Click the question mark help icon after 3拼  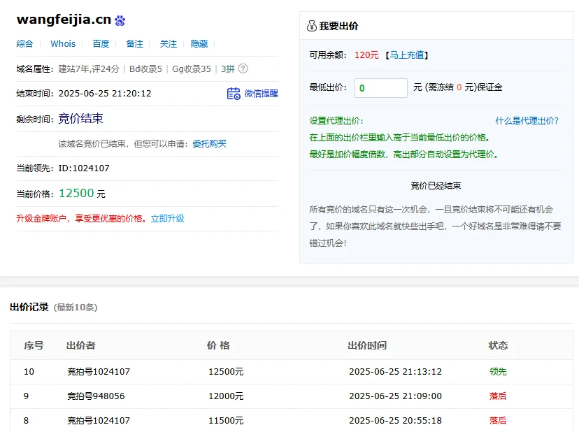click(243, 69)
